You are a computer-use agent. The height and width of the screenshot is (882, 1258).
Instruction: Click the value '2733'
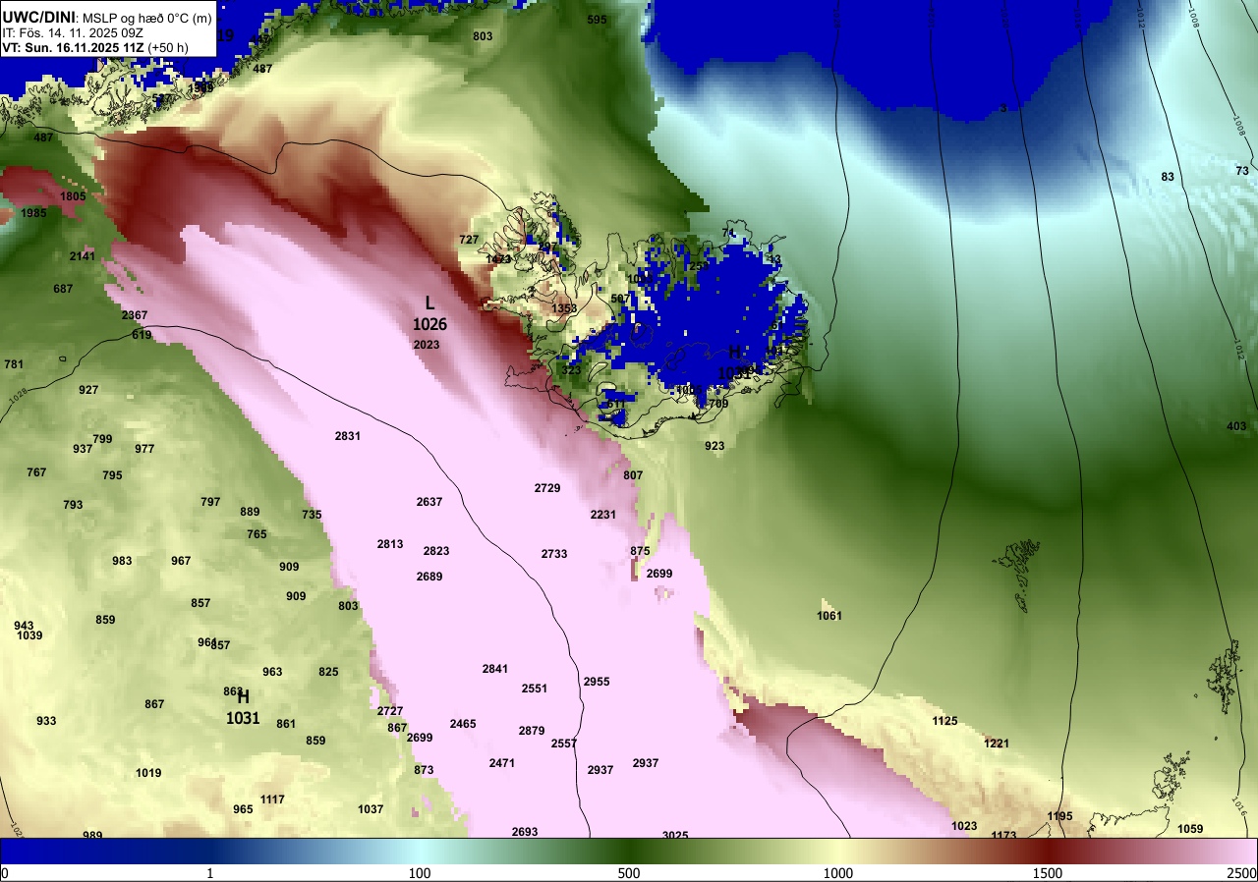pyautogui.click(x=554, y=554)
